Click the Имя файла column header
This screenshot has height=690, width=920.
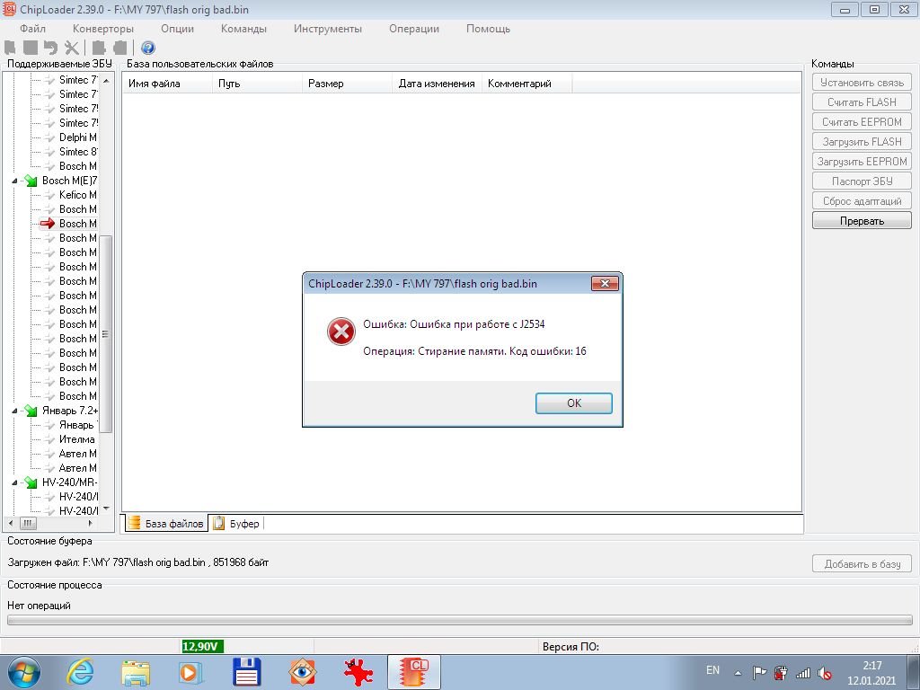click(x=155, y=84)
